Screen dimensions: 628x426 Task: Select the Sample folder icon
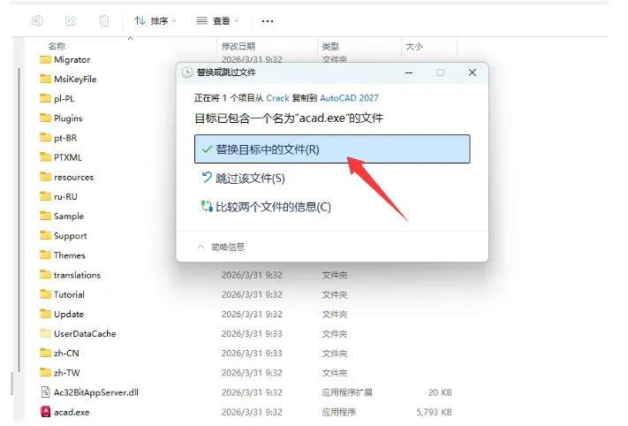tap(45, 216)
